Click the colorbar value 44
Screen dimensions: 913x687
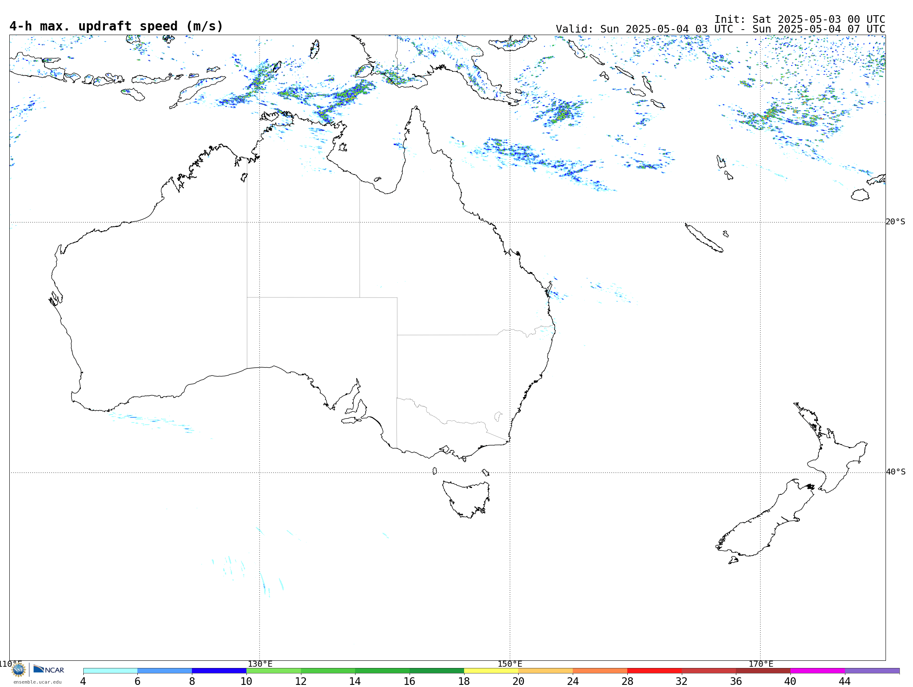point(845,681)
